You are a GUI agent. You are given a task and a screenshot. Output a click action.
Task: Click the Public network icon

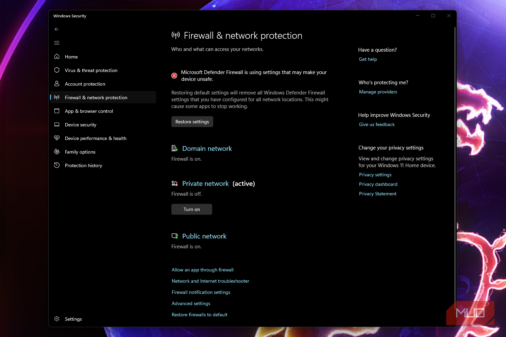175,236
